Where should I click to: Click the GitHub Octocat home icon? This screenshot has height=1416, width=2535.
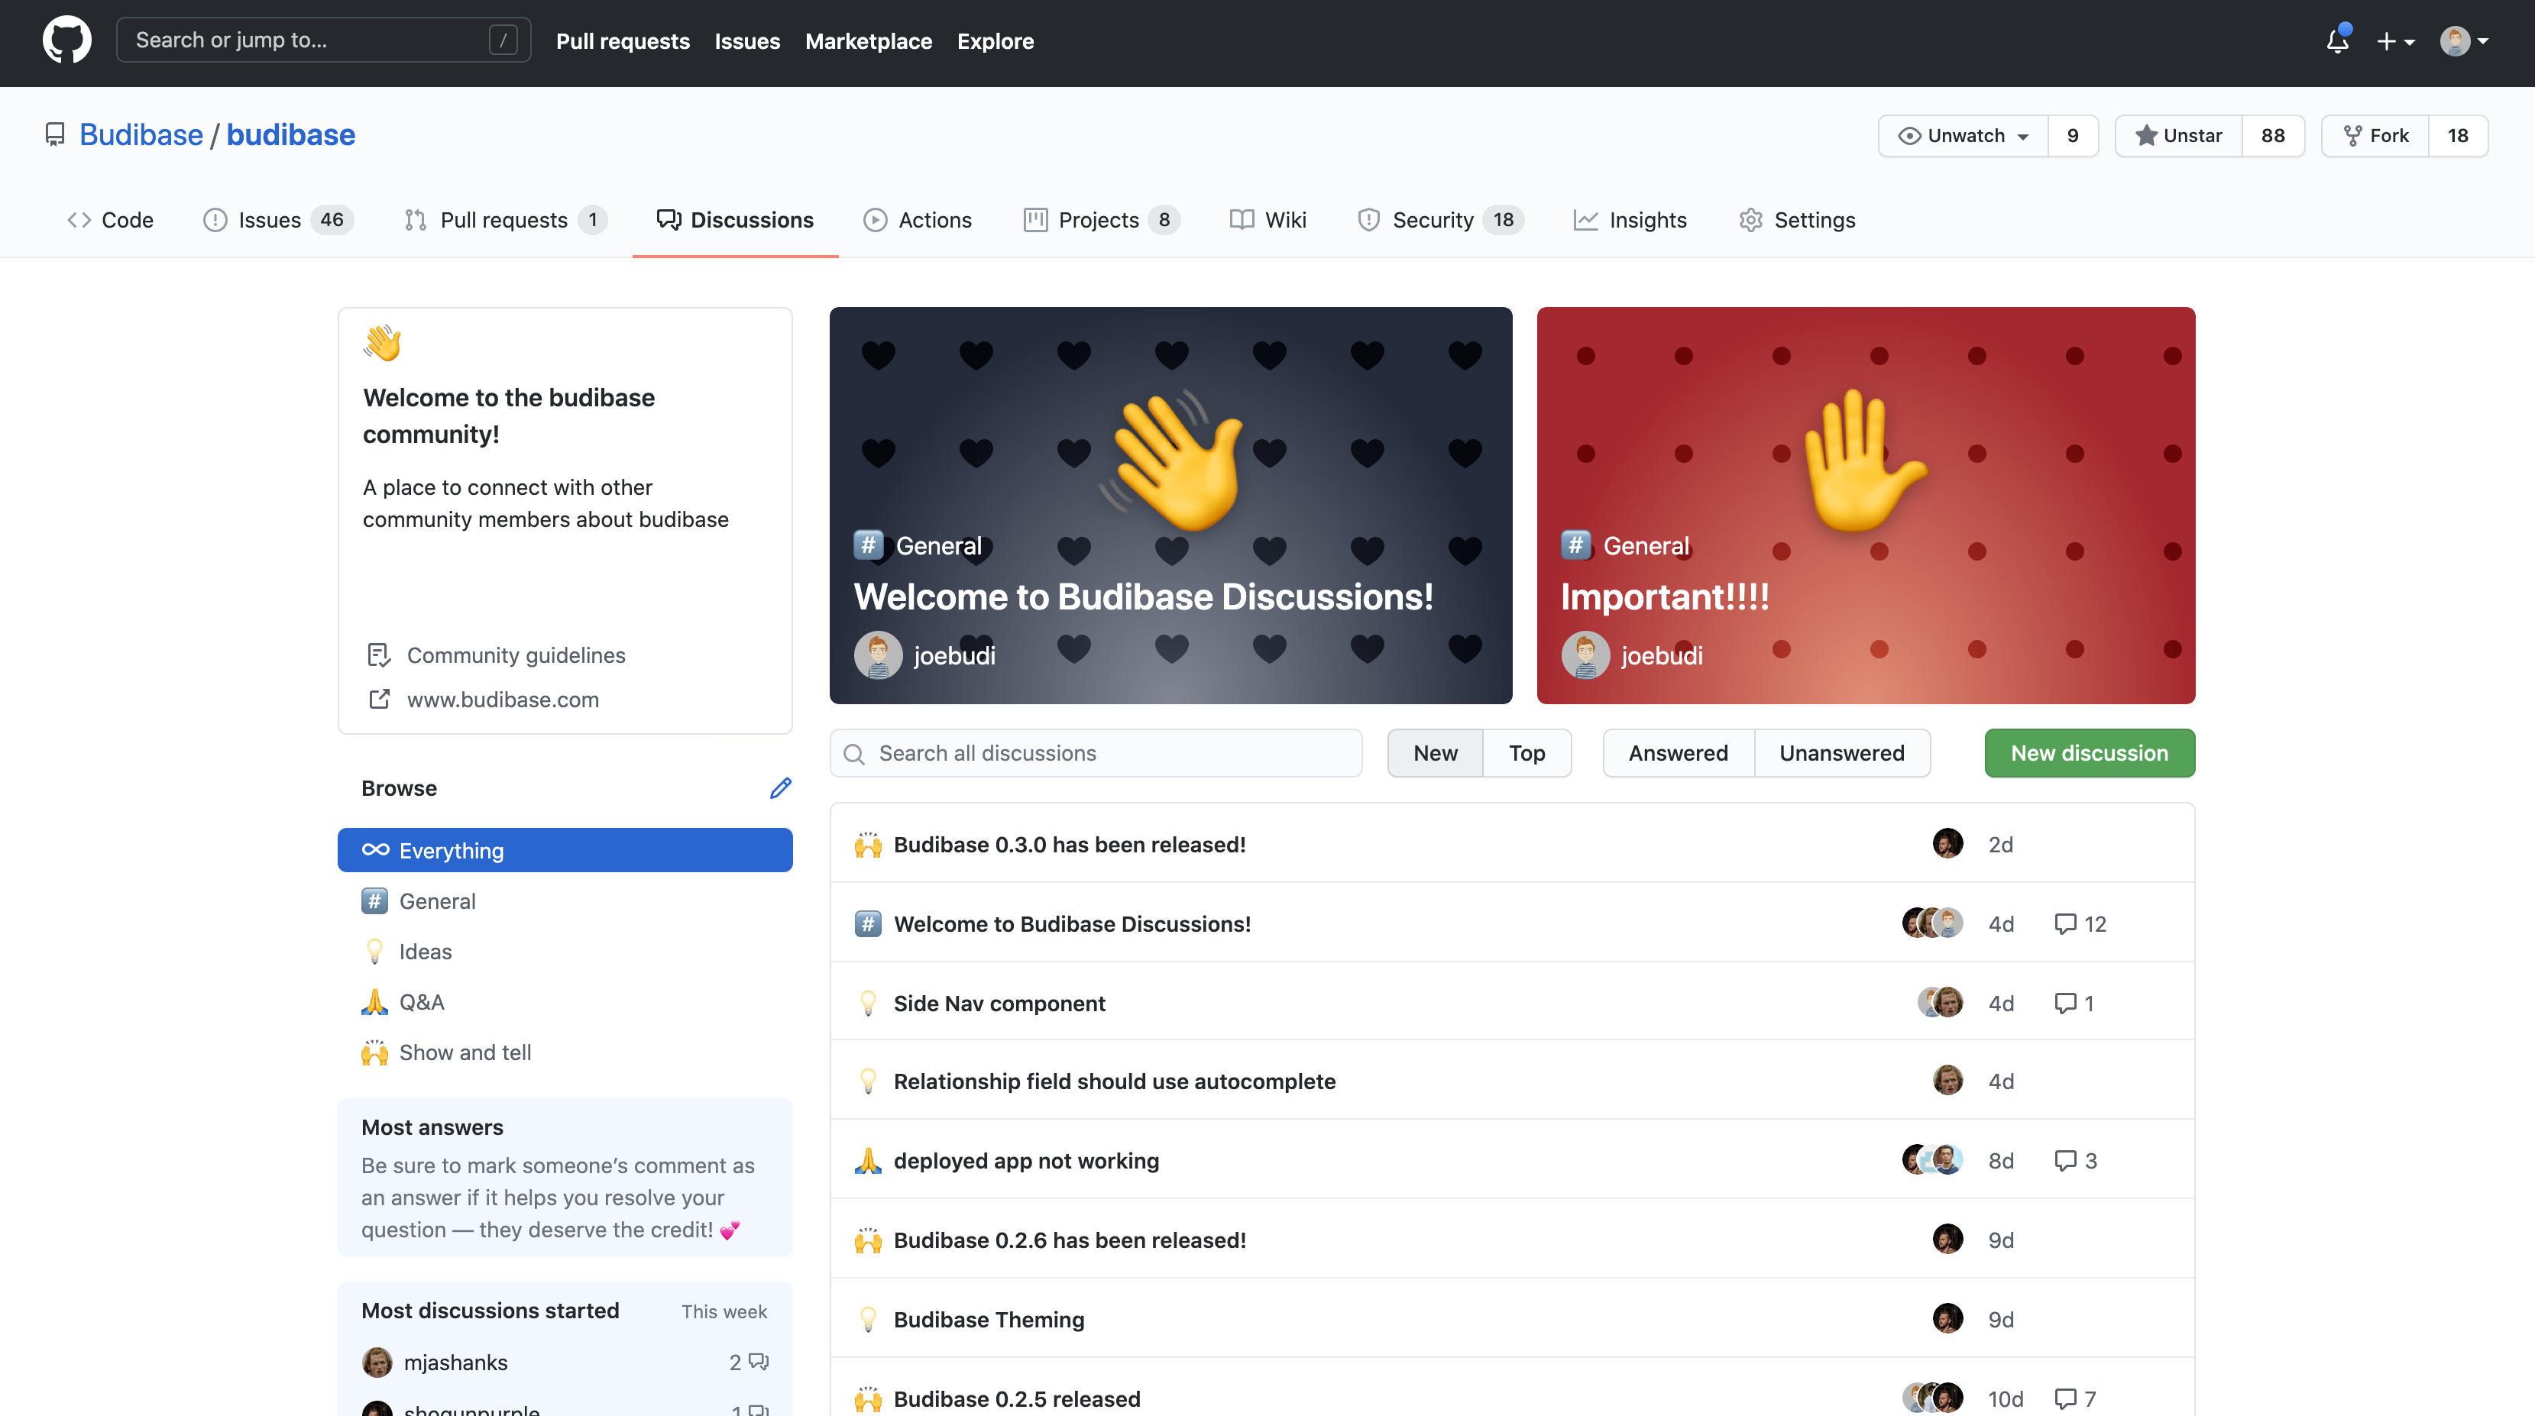(67, 40)
